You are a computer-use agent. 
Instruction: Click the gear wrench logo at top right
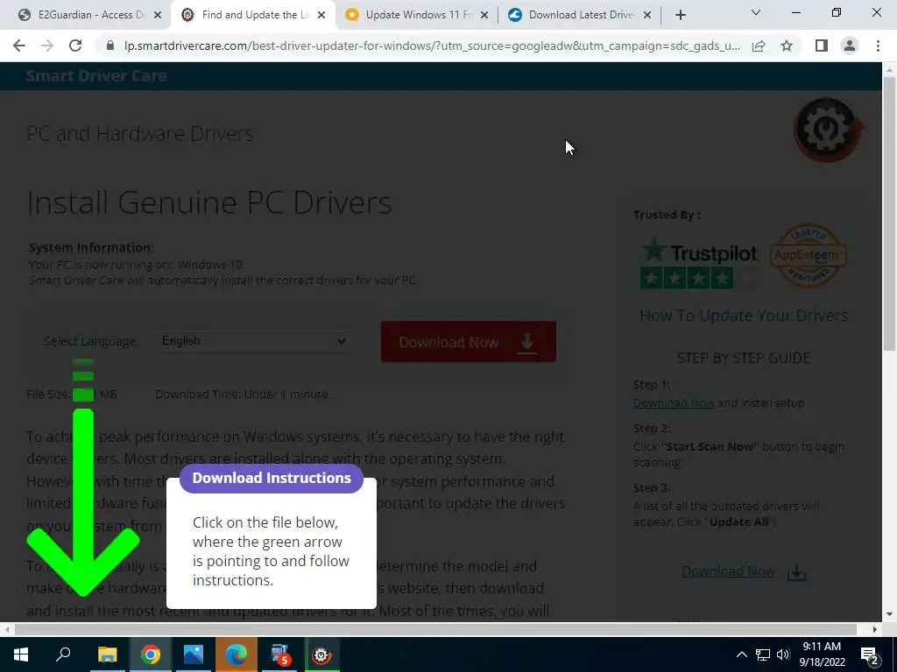[827, 129]
